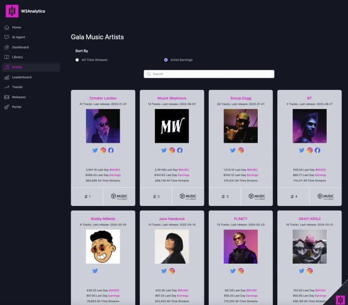
Task: Click the W3Analytics logo icon
Action: (12, 11)
